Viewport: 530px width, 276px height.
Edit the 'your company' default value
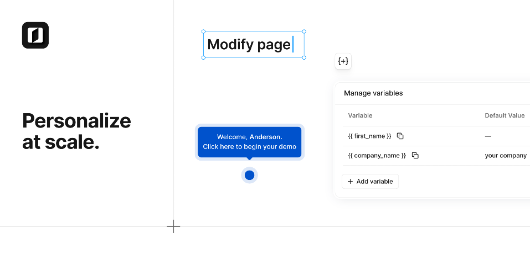tap(506, 155)
